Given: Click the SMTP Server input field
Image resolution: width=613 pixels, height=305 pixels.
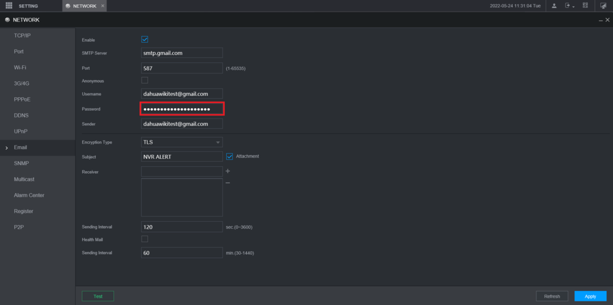Looking at the screenshot, I should [x=181, y=53].
